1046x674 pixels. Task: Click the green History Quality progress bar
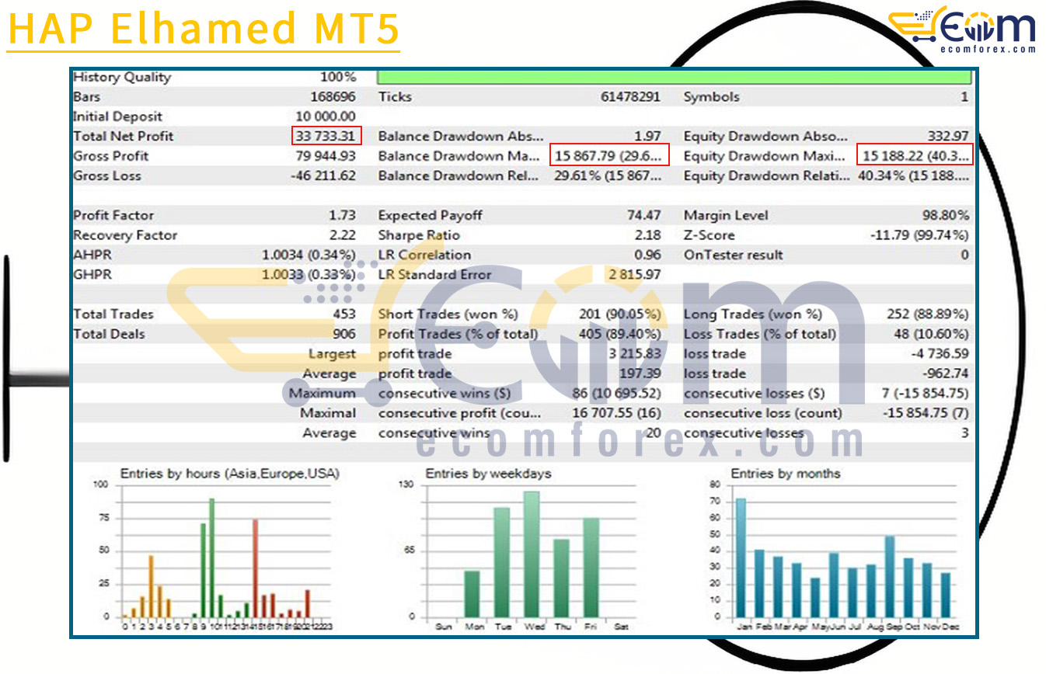click(675, 77)
